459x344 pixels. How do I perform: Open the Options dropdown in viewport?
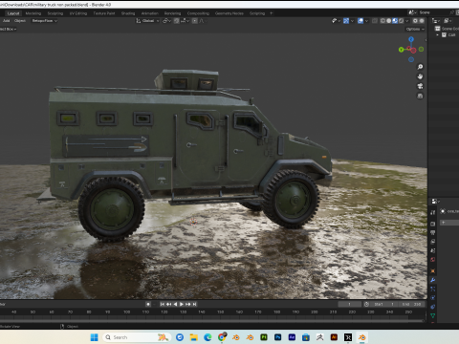pyautogui.click(x=415, y=29)
